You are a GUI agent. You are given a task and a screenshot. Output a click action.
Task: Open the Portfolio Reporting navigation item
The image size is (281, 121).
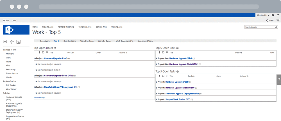(x=66, y=27)
